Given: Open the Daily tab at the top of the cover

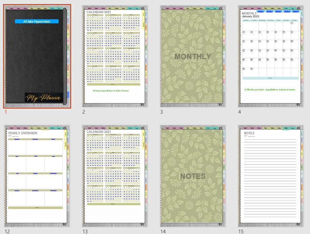Looking at the screenshot, I should pyautogui.click(x=32, y=8).
